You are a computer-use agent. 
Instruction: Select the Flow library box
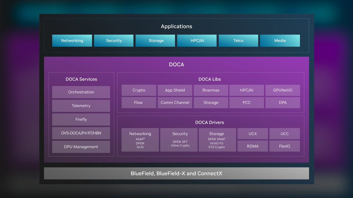pos(139,103)
